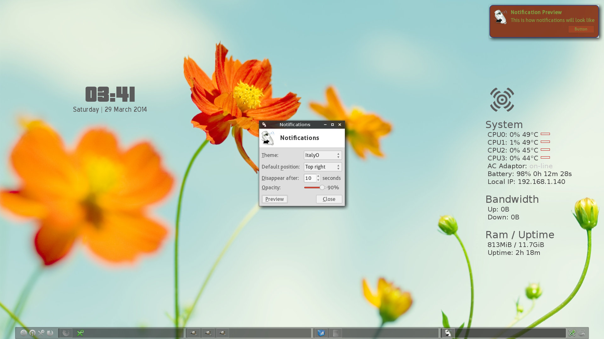Click the Notifications title bar window menu icon

pos(264,125)
